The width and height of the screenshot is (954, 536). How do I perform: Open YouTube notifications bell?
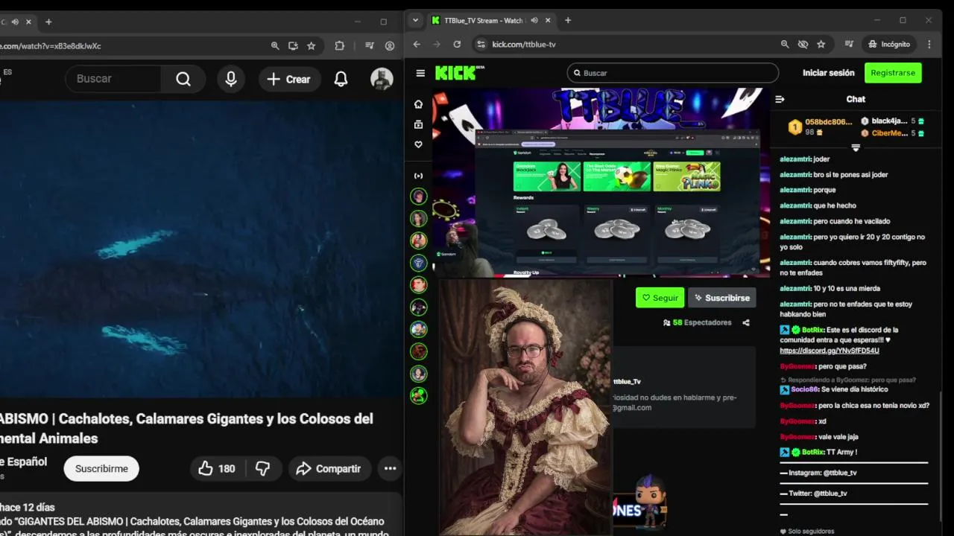tap(341, 79)
